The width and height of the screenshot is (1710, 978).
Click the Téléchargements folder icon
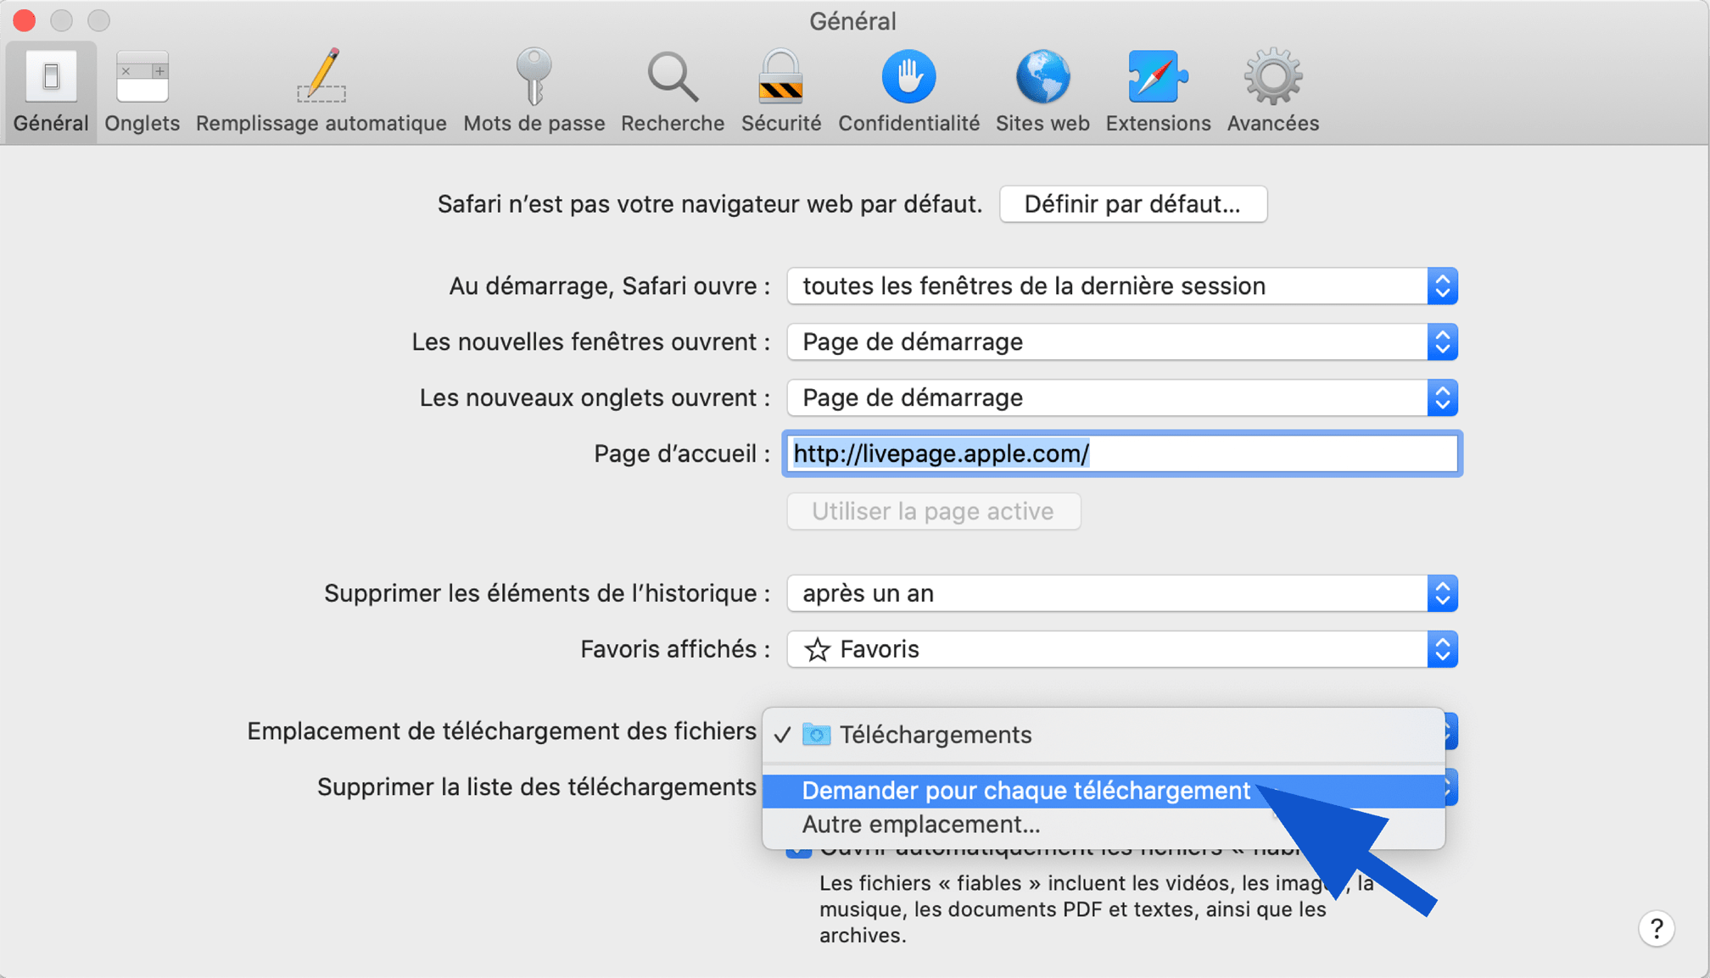[816, 734]
